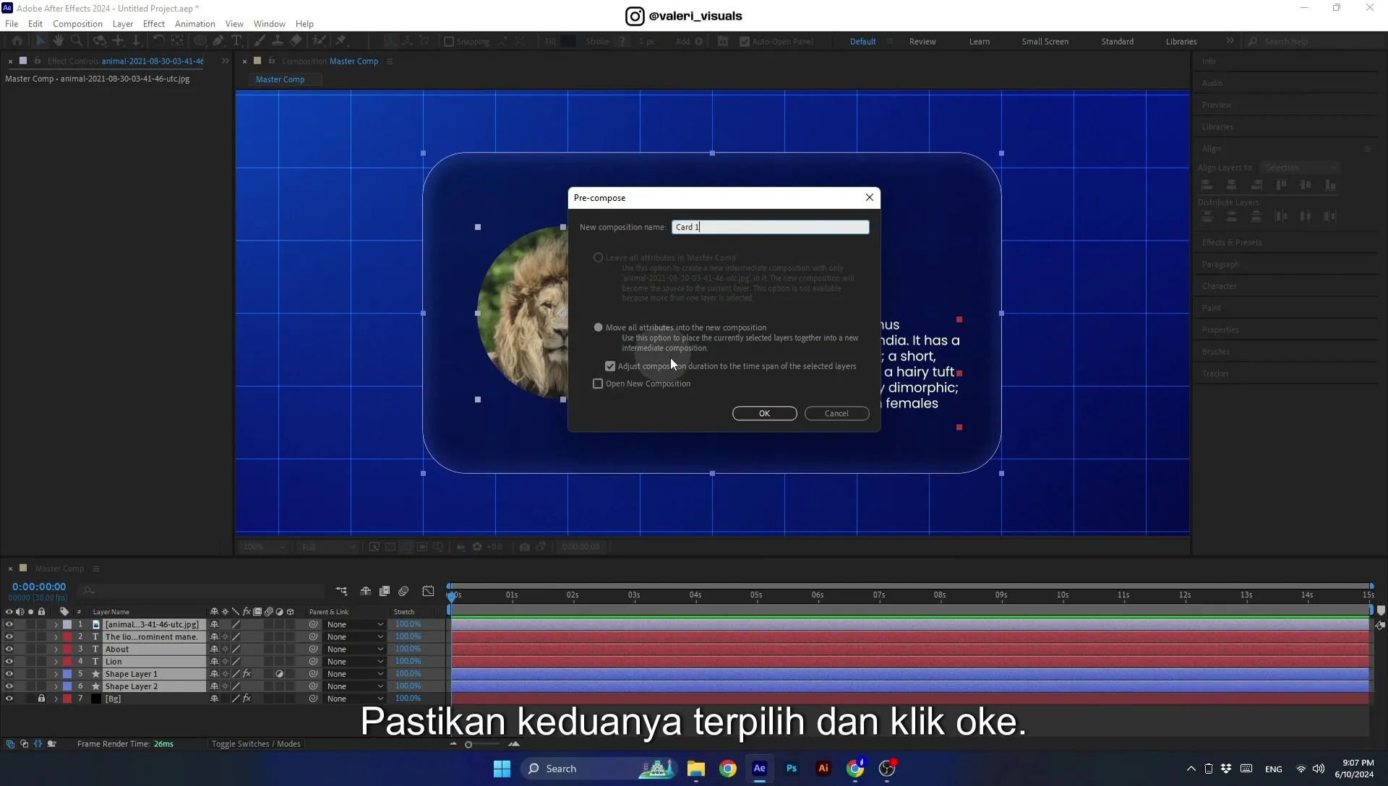The height and width of the screenshot is (786, 1388).
Task: Open Photoshop from Windows taskbar
Action: 792,769
